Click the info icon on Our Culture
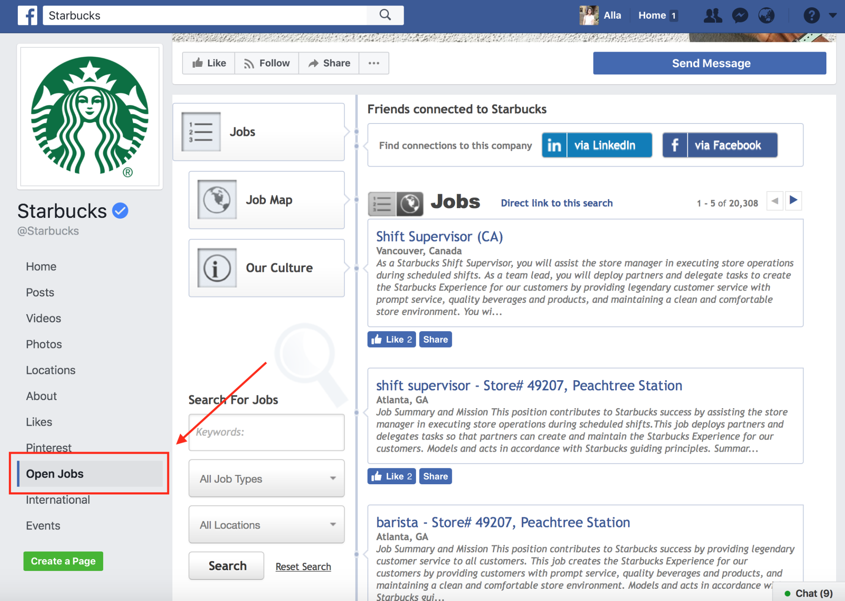Image resolution: width=845 pixels, height=601 pixels. (x=217, y=268)
